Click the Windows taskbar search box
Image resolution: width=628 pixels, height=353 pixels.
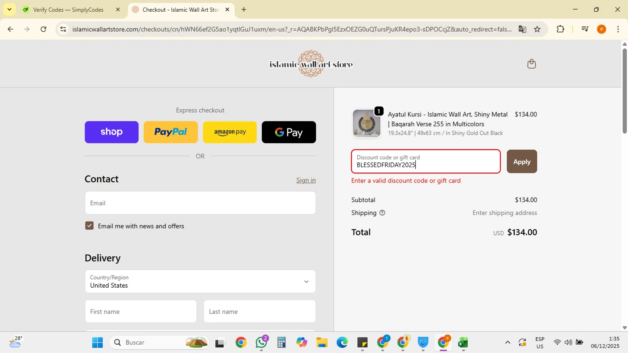click(x=160, y=343)
